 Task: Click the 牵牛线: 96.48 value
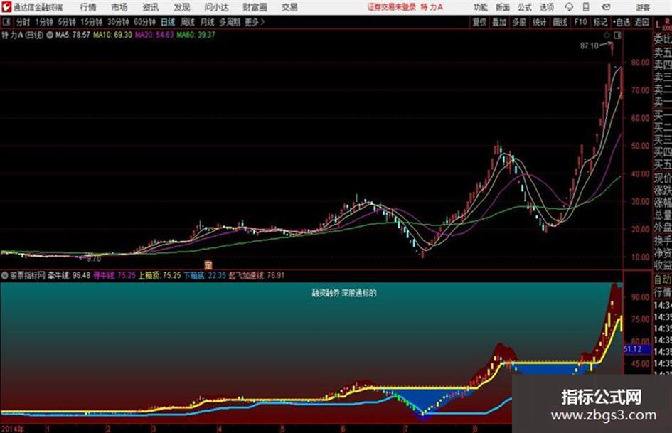pos(69,276)
